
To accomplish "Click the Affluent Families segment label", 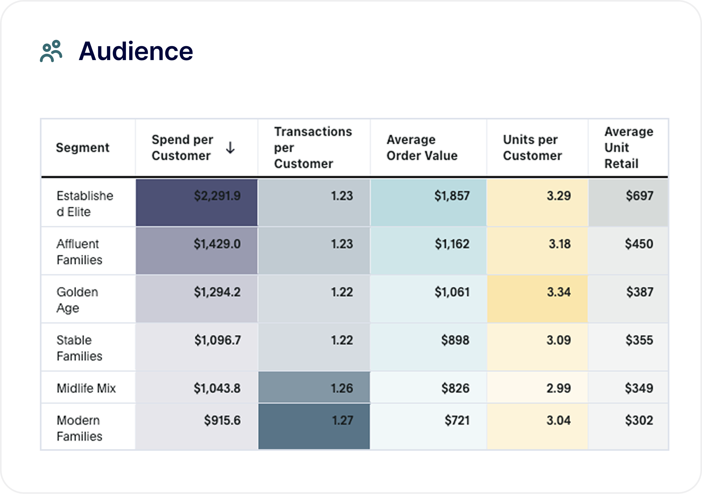I will [79, 252].
